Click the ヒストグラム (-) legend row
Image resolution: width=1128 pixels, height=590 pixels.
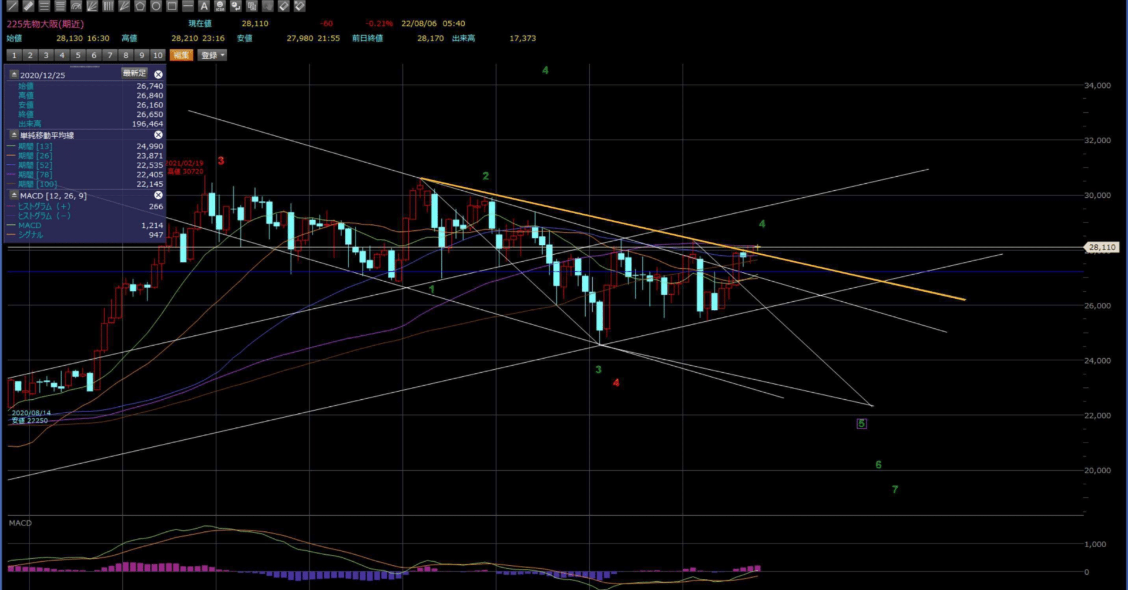[x=85, y=216]
